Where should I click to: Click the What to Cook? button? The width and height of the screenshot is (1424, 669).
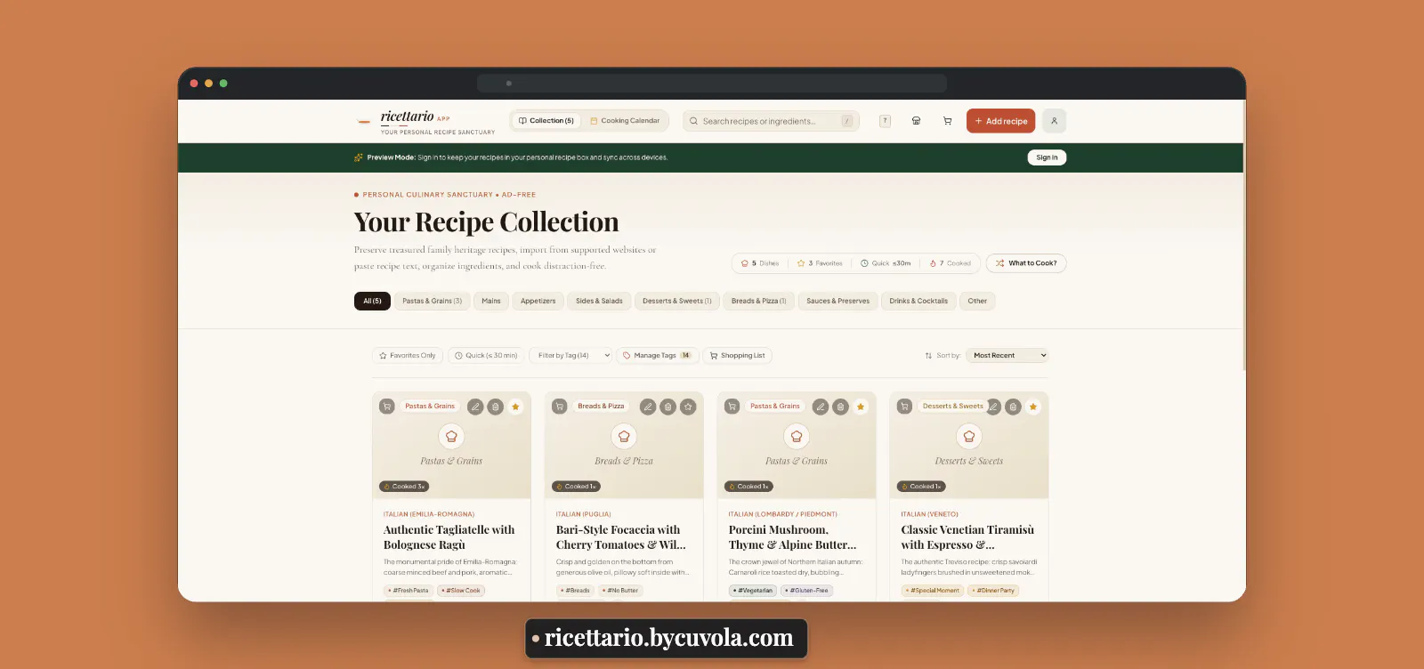[1026, 263]
